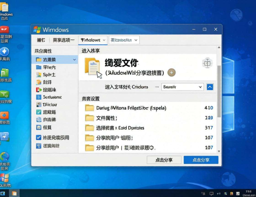The width and height of the screenshot is (256, 197).
Task: Click the monitor icon in the system tray
Action: [x=211, y=194]
